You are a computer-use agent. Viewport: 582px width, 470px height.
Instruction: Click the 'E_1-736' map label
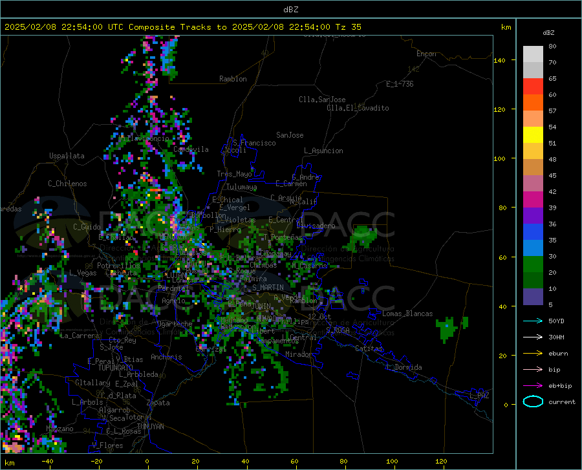(400, 84)
